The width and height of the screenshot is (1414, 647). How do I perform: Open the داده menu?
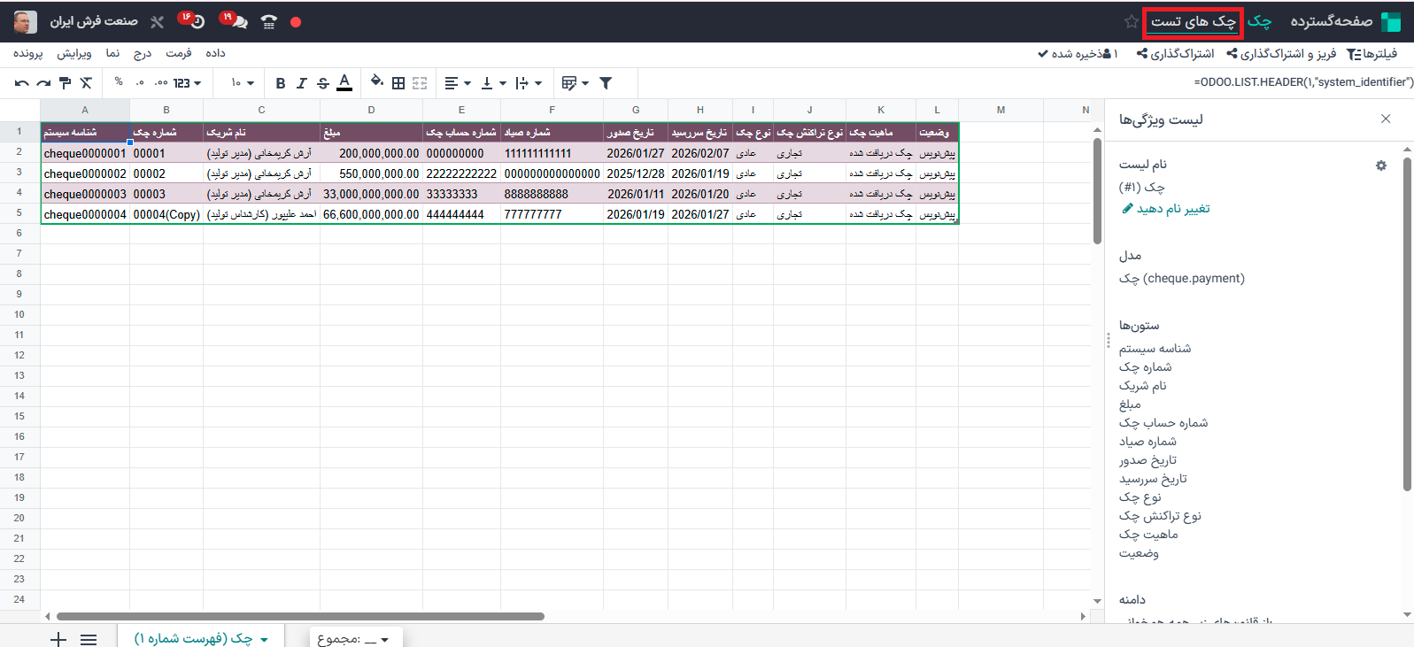[215, 53]
